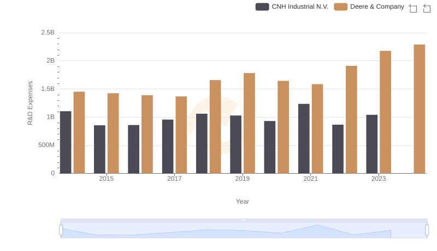Toggle Deere & Company legend series
Viewport: 437px width, 251px height.
[369, 7]
